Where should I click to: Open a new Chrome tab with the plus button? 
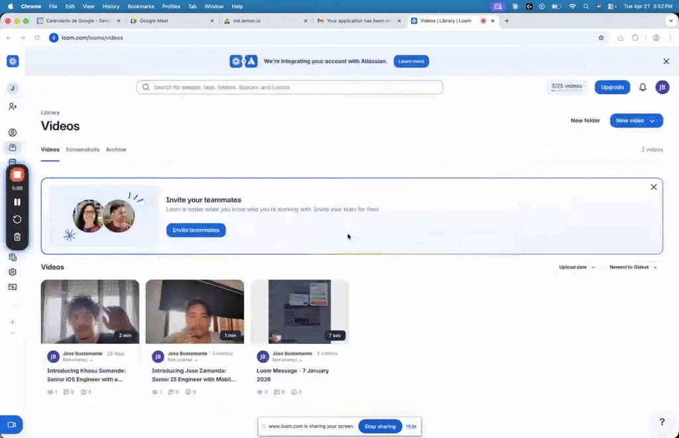click(x=507, y=21)
